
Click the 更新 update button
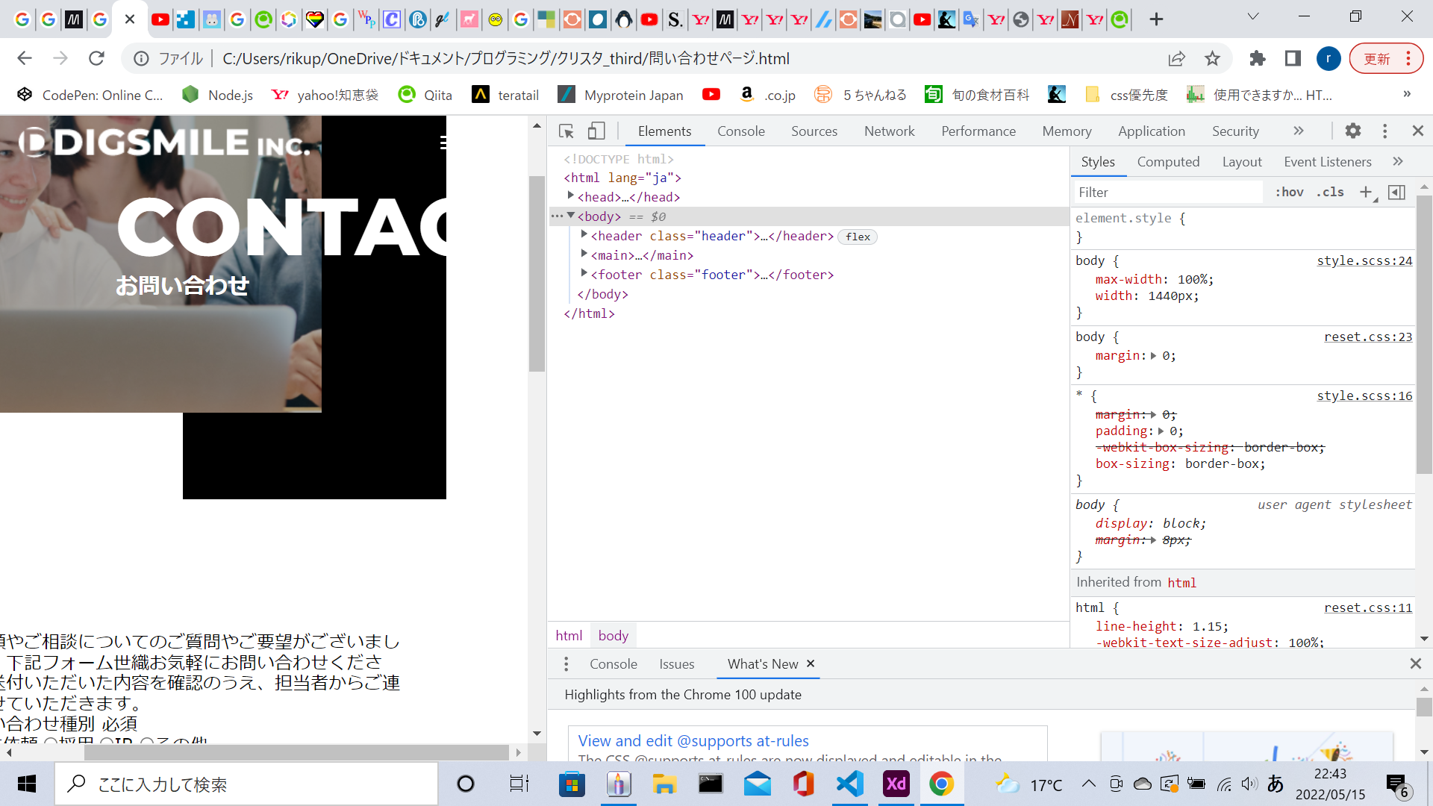(x=1377, y=58)
